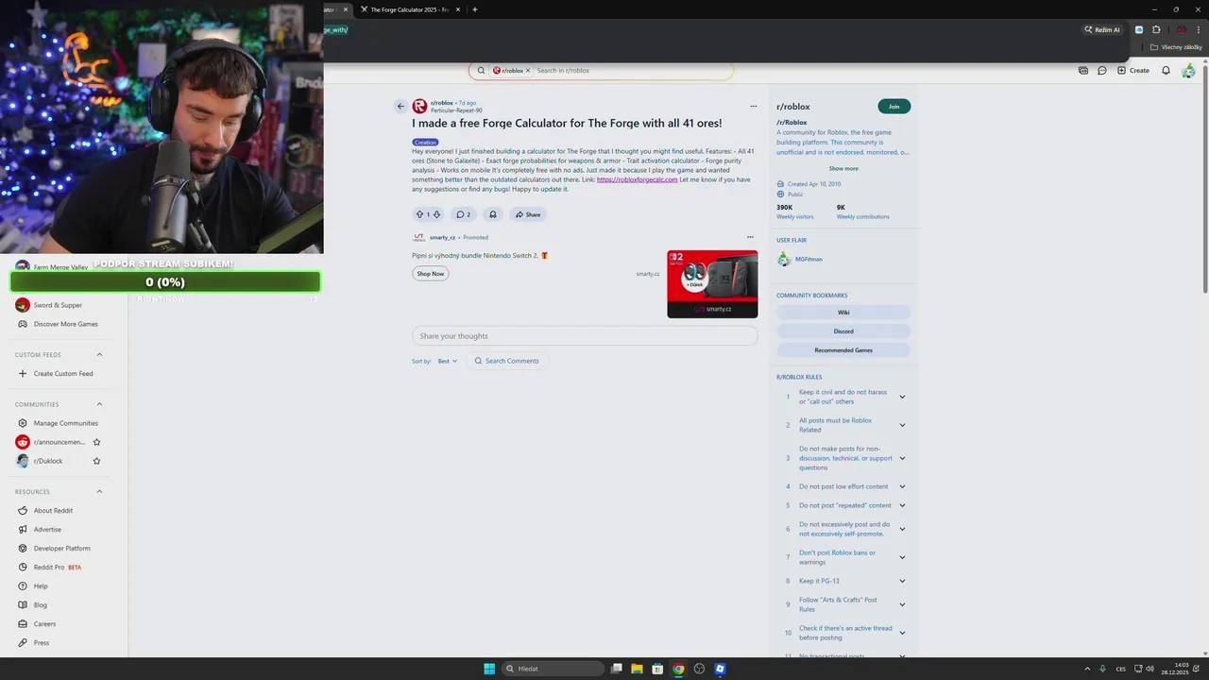The width and height of the screenshot is (1209, 680).
Task: Collapse the Custom Feeds section
Action: point(99,355)
